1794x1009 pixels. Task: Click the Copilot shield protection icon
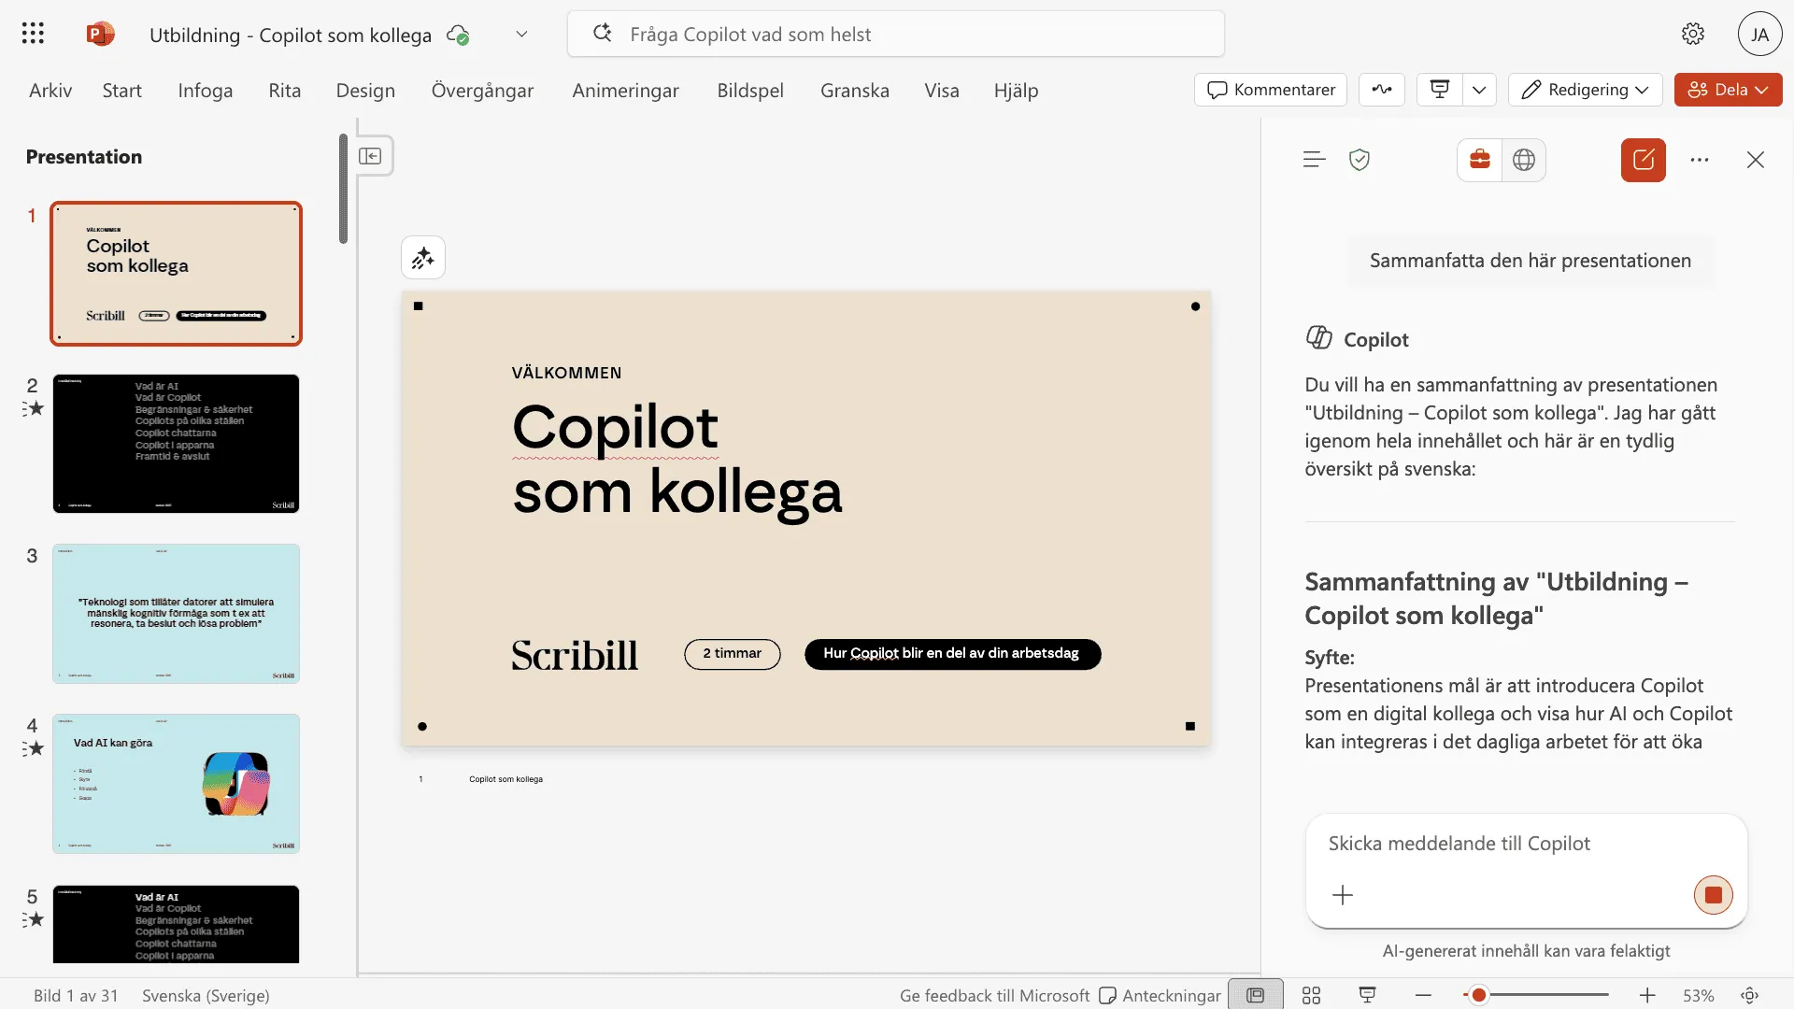1360,160
